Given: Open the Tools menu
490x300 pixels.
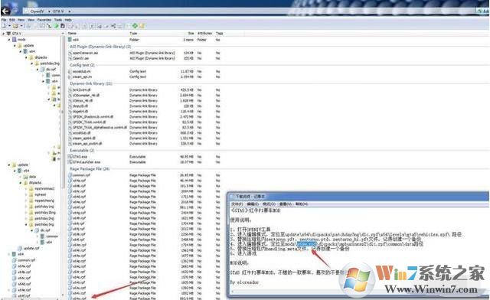Looking at the screenshot, I should (x=58, y=20).
